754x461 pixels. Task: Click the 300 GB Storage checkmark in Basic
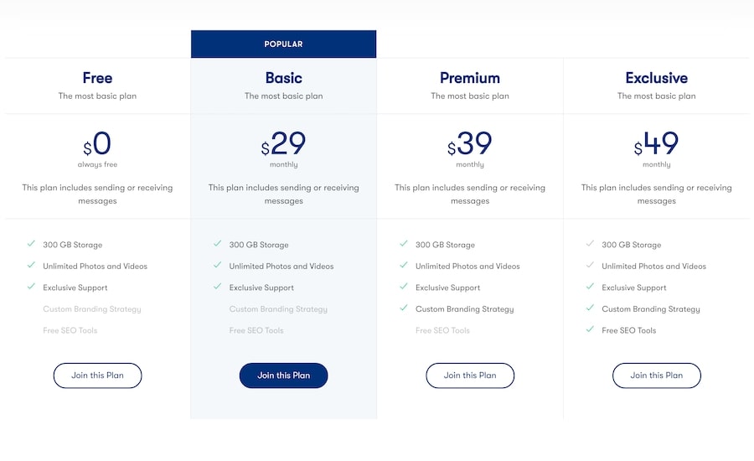tap(217, 244)
